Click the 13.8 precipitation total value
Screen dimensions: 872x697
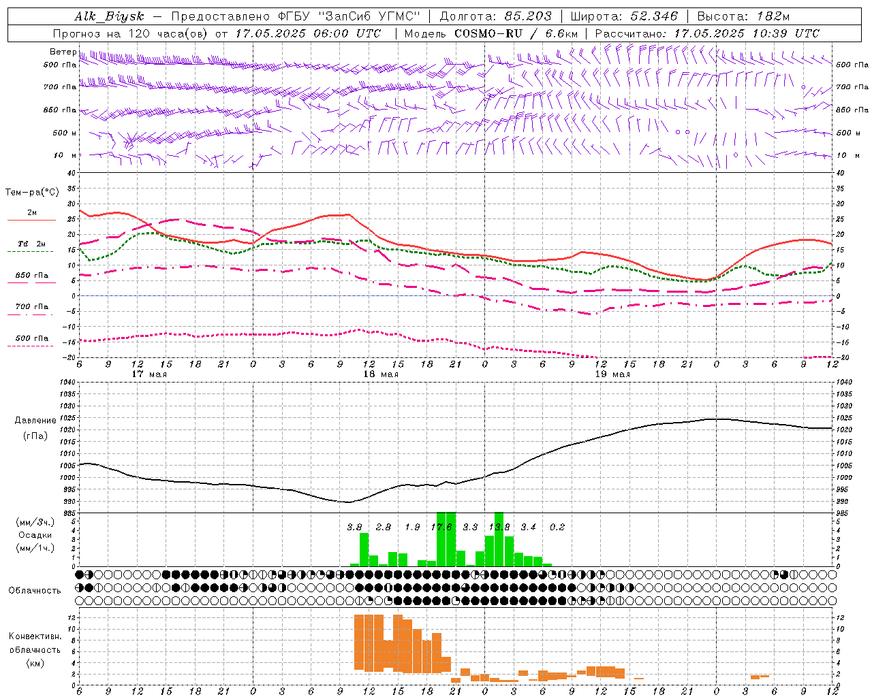tap(499, 527)
